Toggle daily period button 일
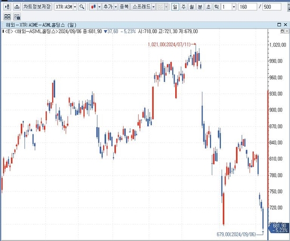Viewport: 290px width, 241px height. (x=175, y=7)
